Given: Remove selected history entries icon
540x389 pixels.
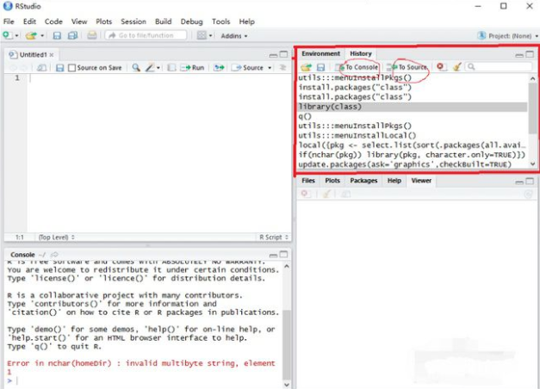Looking at the screenshot, I should tap(441, 66).
